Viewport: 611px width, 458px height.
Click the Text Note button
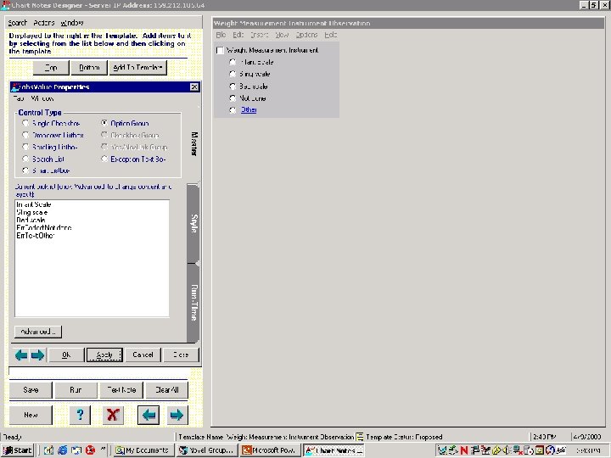[x=121, y=390]
